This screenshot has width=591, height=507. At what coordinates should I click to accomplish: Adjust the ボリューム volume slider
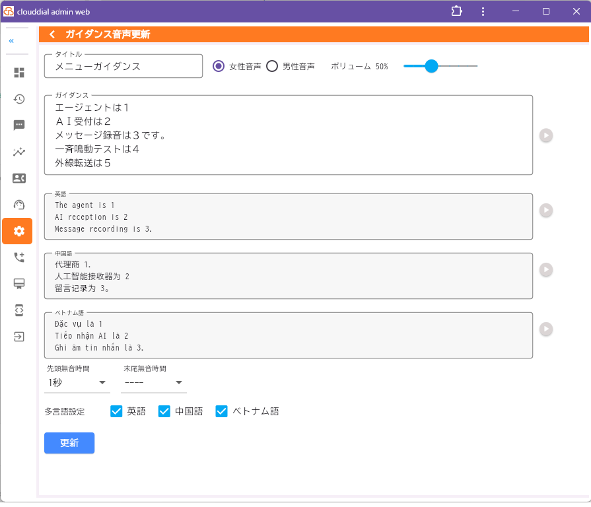click(432, 66)
